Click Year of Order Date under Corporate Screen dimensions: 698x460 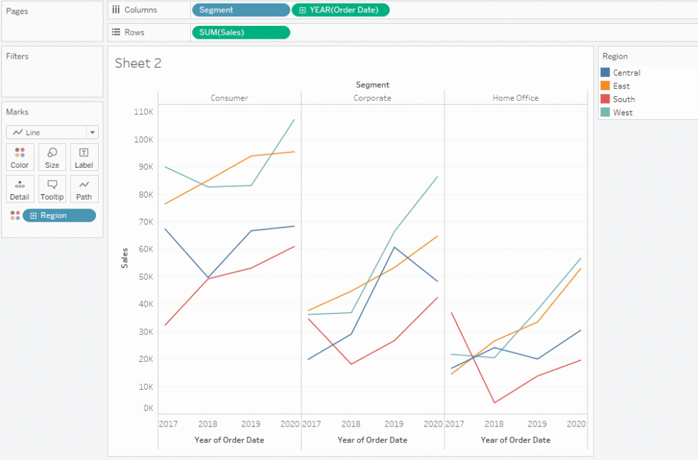372,440
